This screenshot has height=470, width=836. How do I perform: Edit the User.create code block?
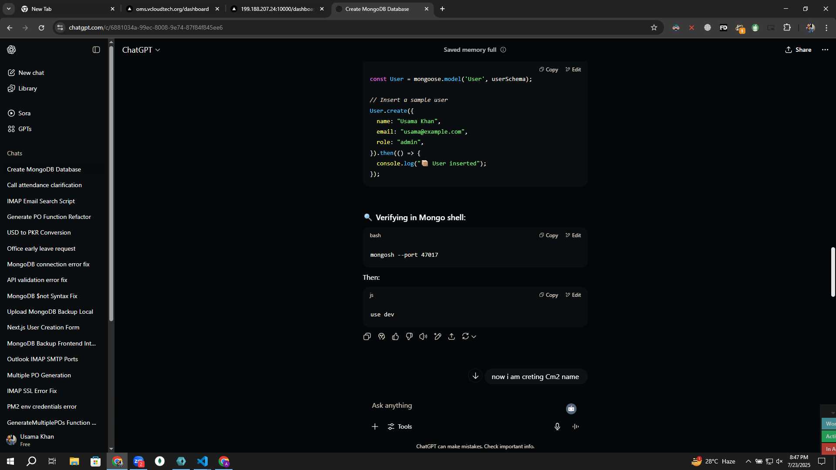[573, 70]
